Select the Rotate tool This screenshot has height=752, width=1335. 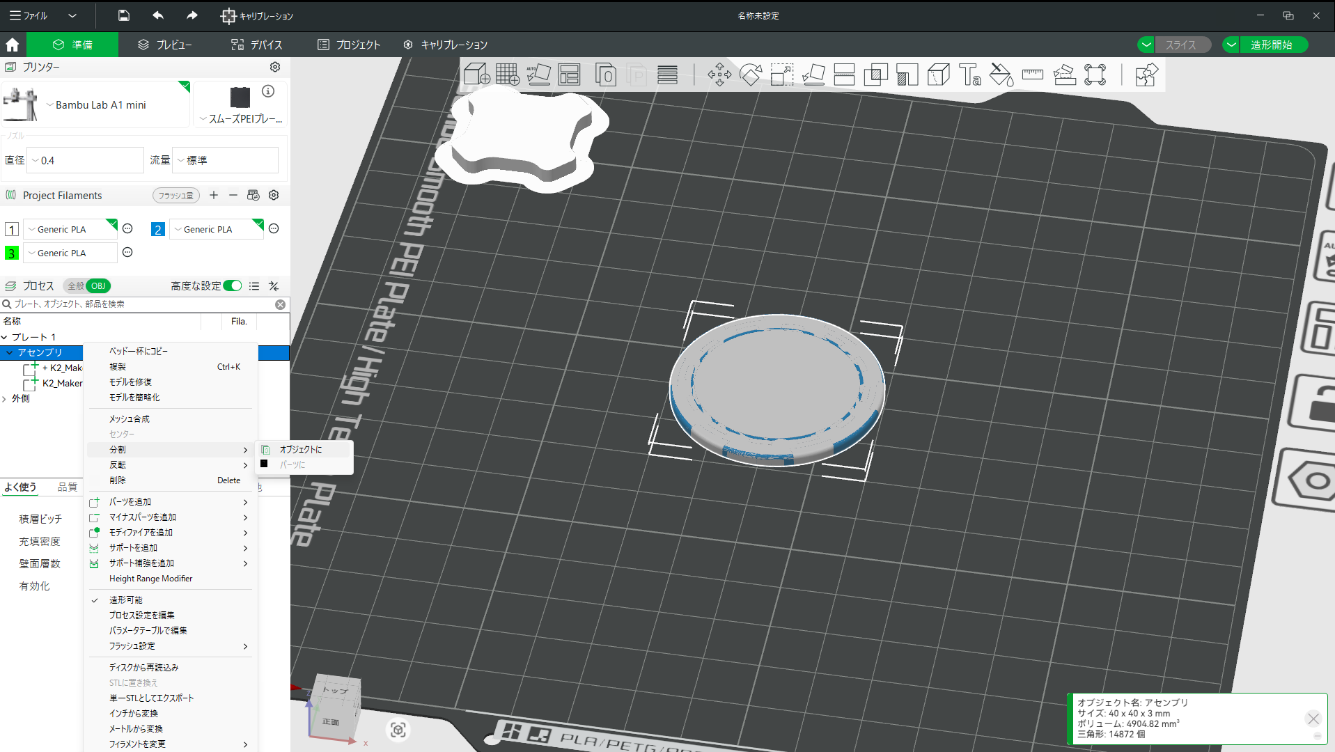(751, 75)
